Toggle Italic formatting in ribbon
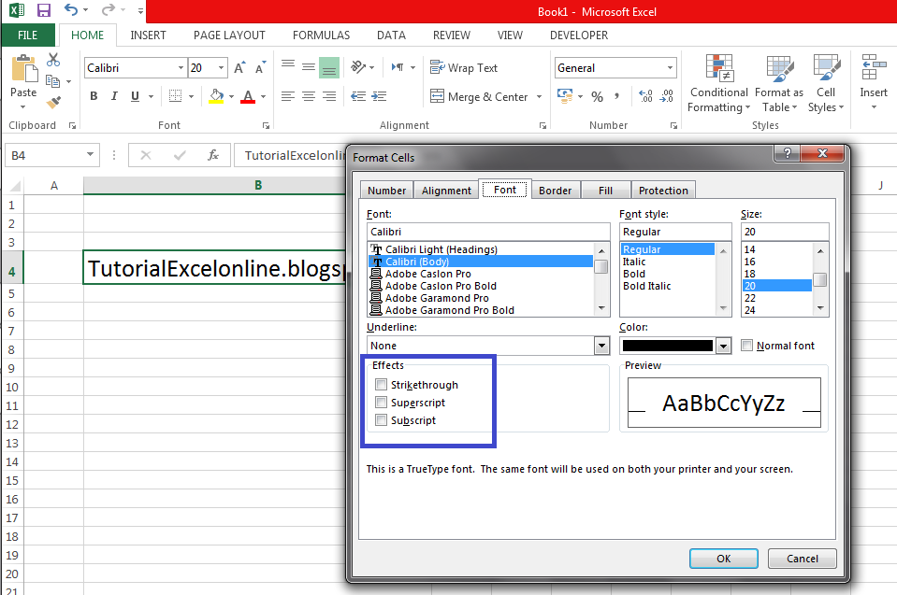Viewport: 897px width, 595px height. tap(114, 96)
